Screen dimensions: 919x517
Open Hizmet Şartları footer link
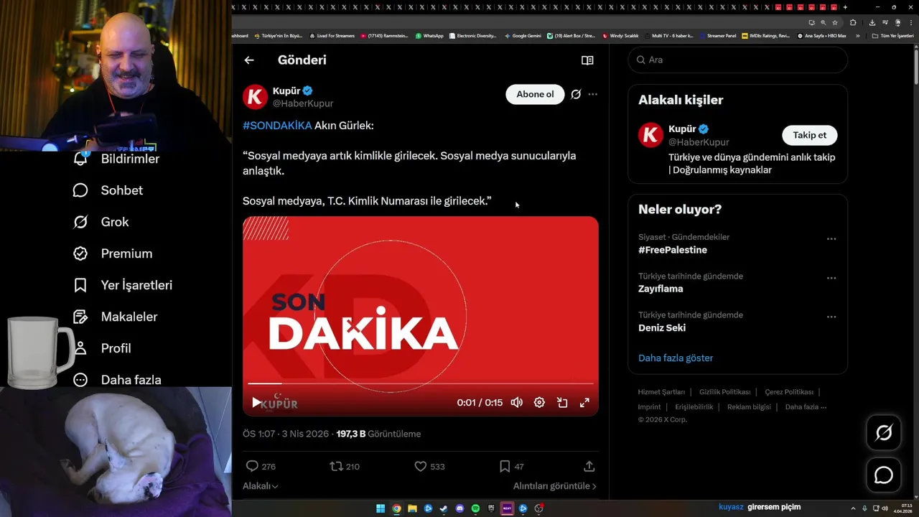coord(661,392)
